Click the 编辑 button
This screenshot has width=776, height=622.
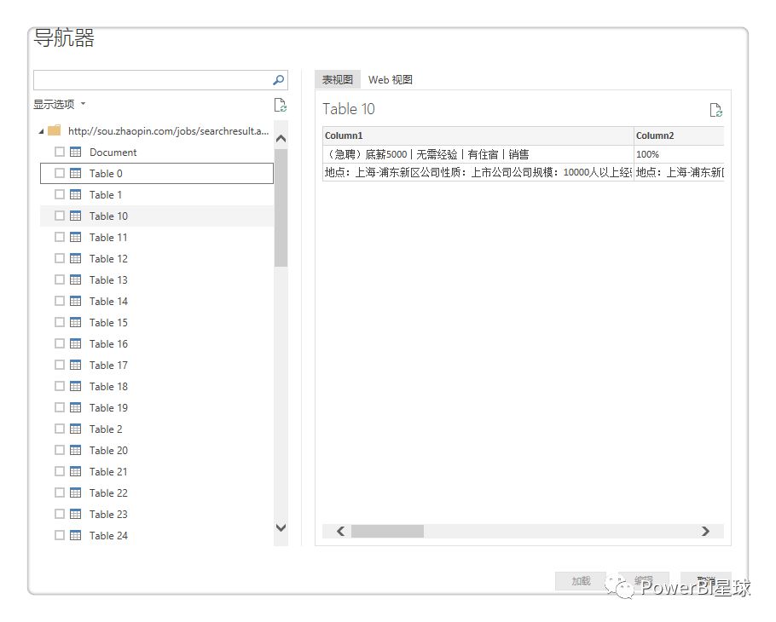point(644,581)
